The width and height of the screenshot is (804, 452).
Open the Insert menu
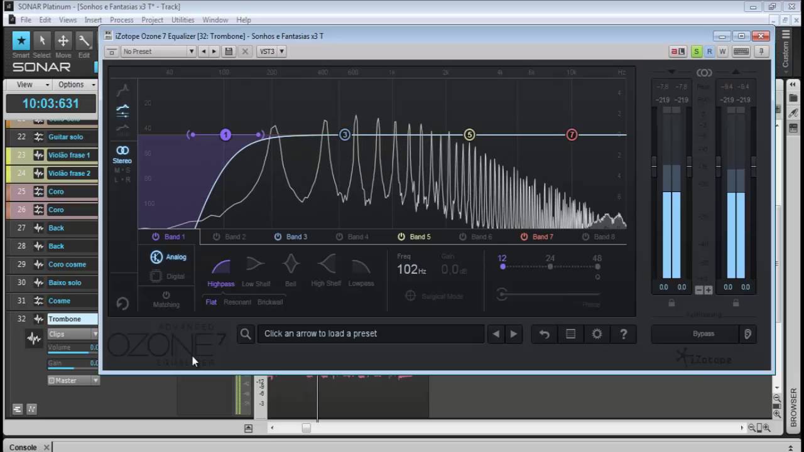point(94,20)
